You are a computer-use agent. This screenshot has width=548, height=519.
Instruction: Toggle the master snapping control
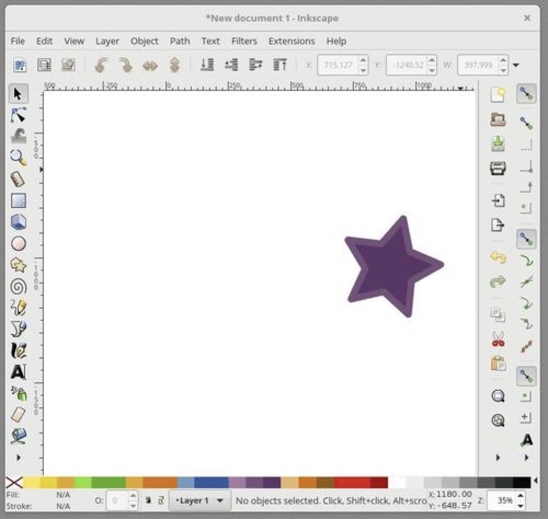click(526, 93)
